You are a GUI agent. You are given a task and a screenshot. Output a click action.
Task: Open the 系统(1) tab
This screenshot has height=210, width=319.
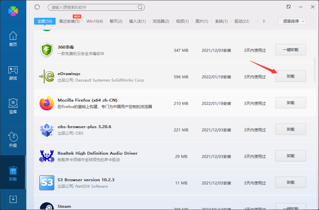pos(221,21)
